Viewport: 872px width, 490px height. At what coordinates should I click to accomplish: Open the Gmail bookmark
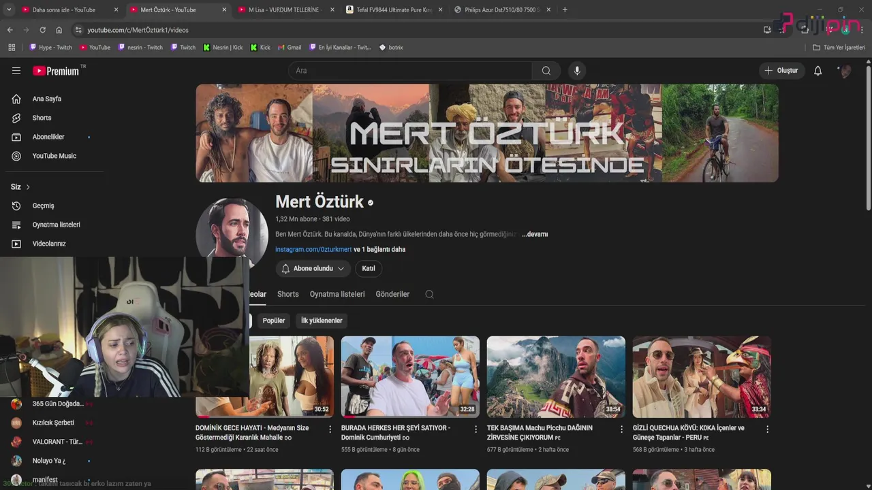(290, 48)
